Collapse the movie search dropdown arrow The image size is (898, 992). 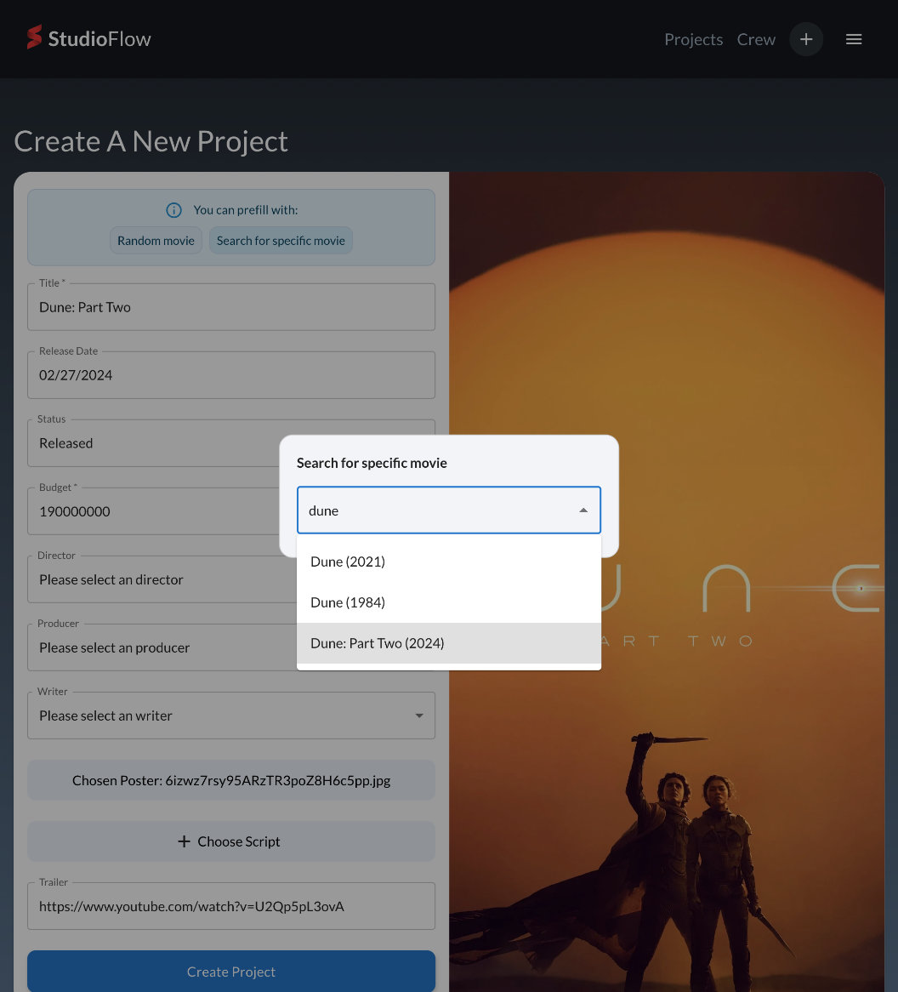(583, 510)
